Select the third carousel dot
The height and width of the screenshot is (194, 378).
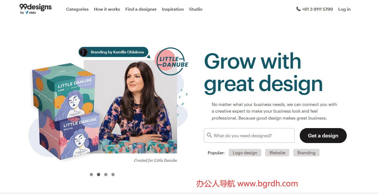(106, 175)
